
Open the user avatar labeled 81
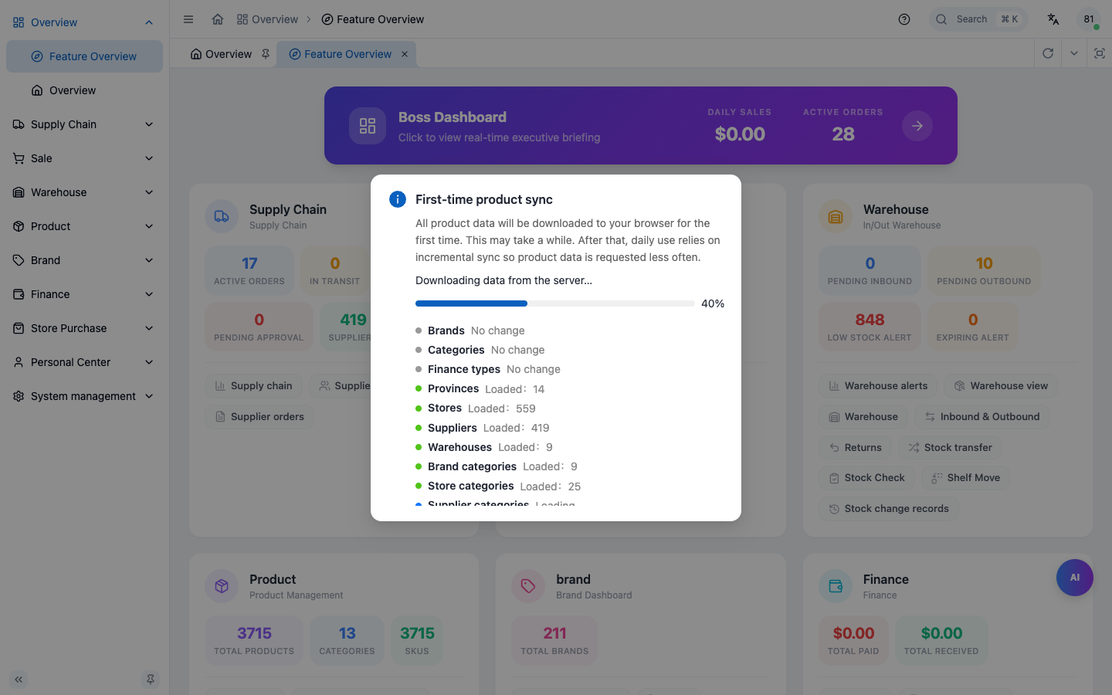1089,19
